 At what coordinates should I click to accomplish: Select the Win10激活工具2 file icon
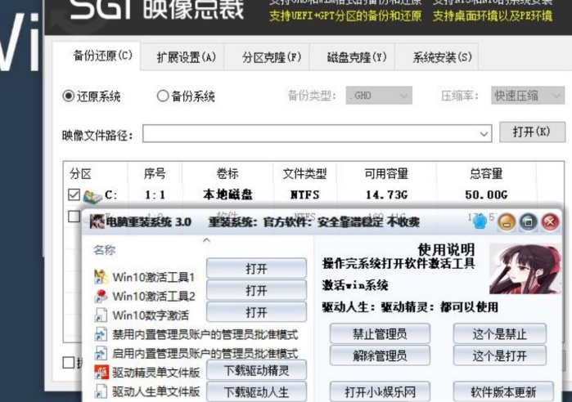(x=101, y=296)
